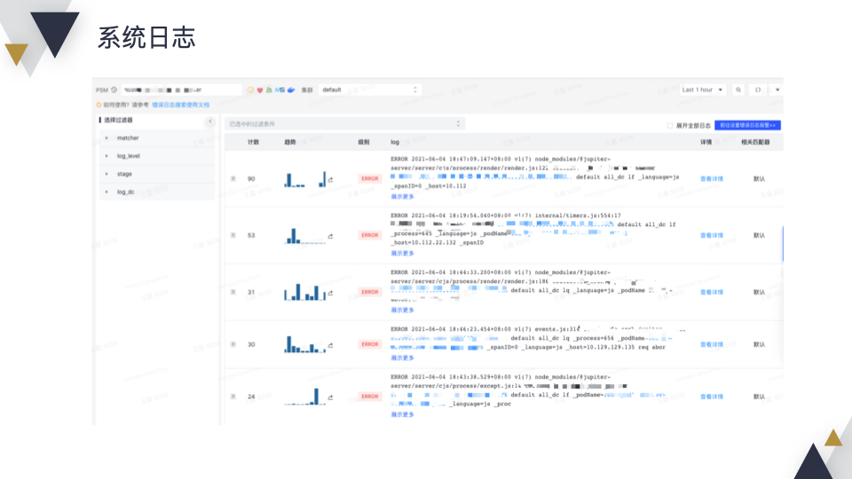
Task: Click the pink heart icon beside PSM field
Action: click(x=260, y=90)
